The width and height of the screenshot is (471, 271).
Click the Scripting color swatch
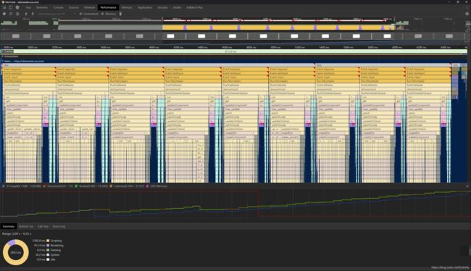click(48, 241)
